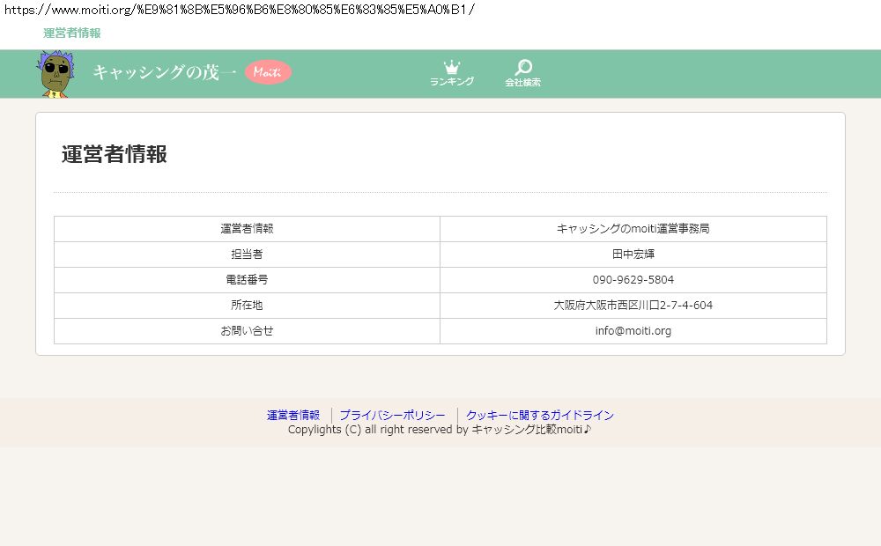Screen dimensions: 881x546
Task: Click the page URL text at top
Action: pyautogui.click(x=238, y=11)
